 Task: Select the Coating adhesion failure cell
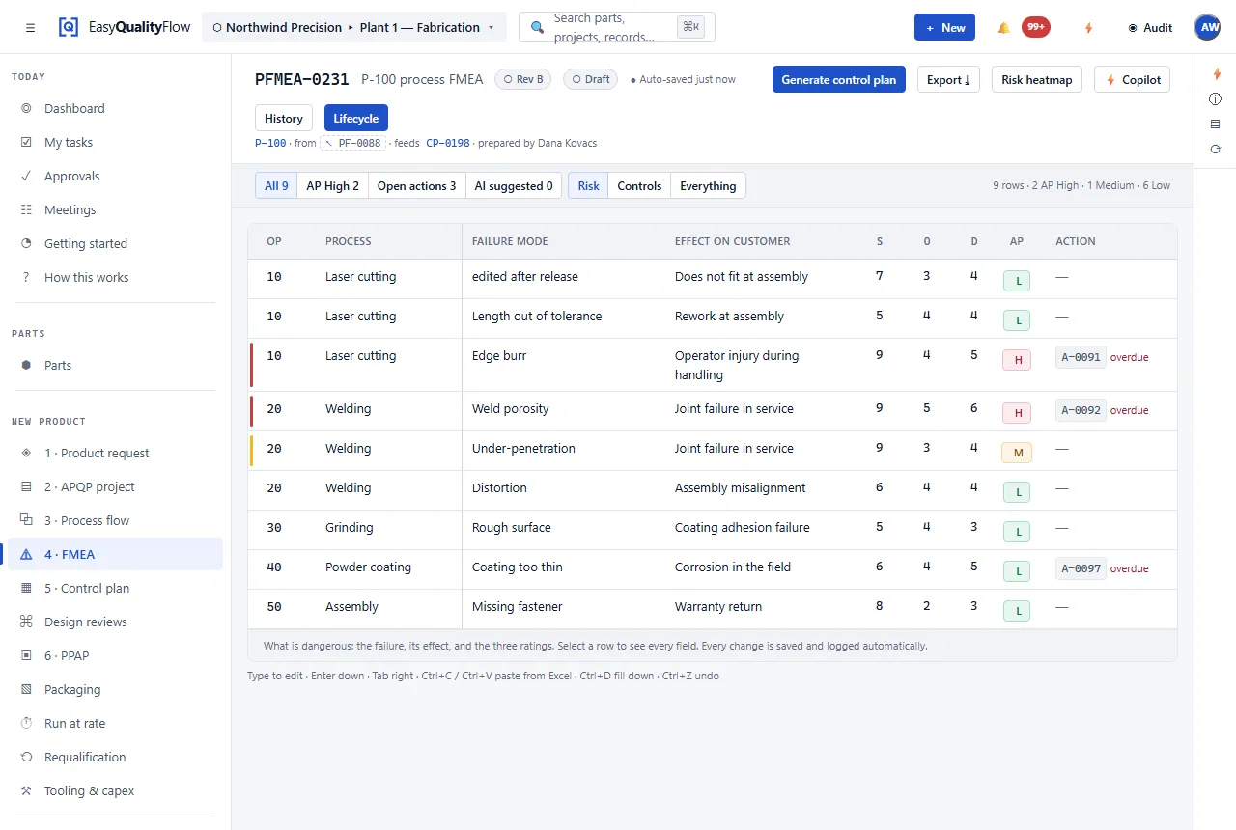click(x=763, y=528)
